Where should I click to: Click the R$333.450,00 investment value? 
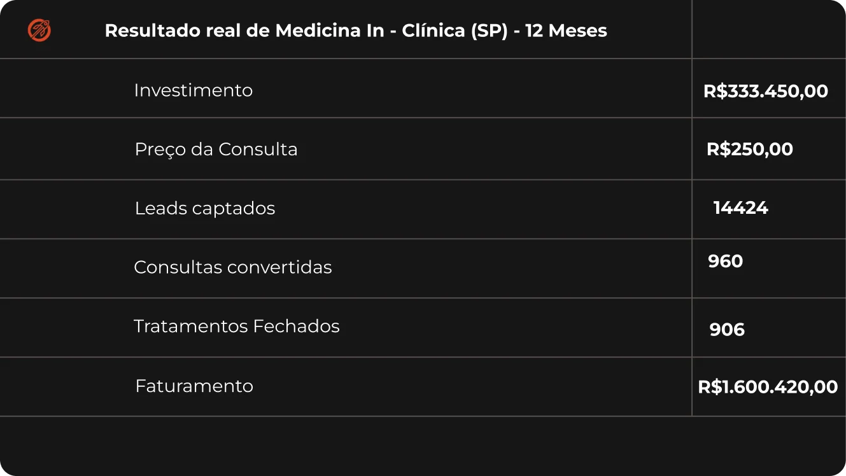click(765, 91)
